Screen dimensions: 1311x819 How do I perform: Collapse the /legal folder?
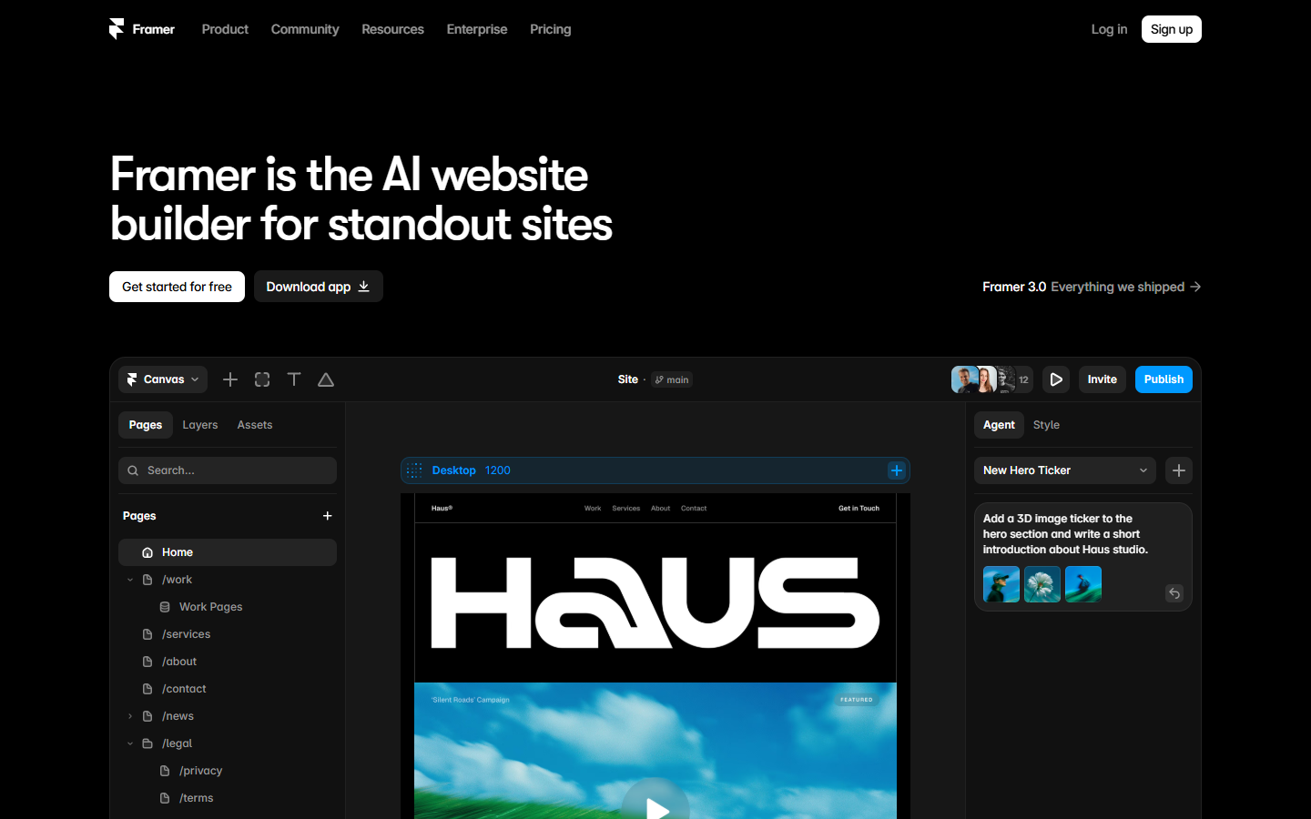tap(130, 743)
